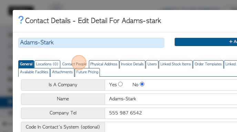
Task: Open Linked Stock Items tab
Action: (x=176, y=64)
